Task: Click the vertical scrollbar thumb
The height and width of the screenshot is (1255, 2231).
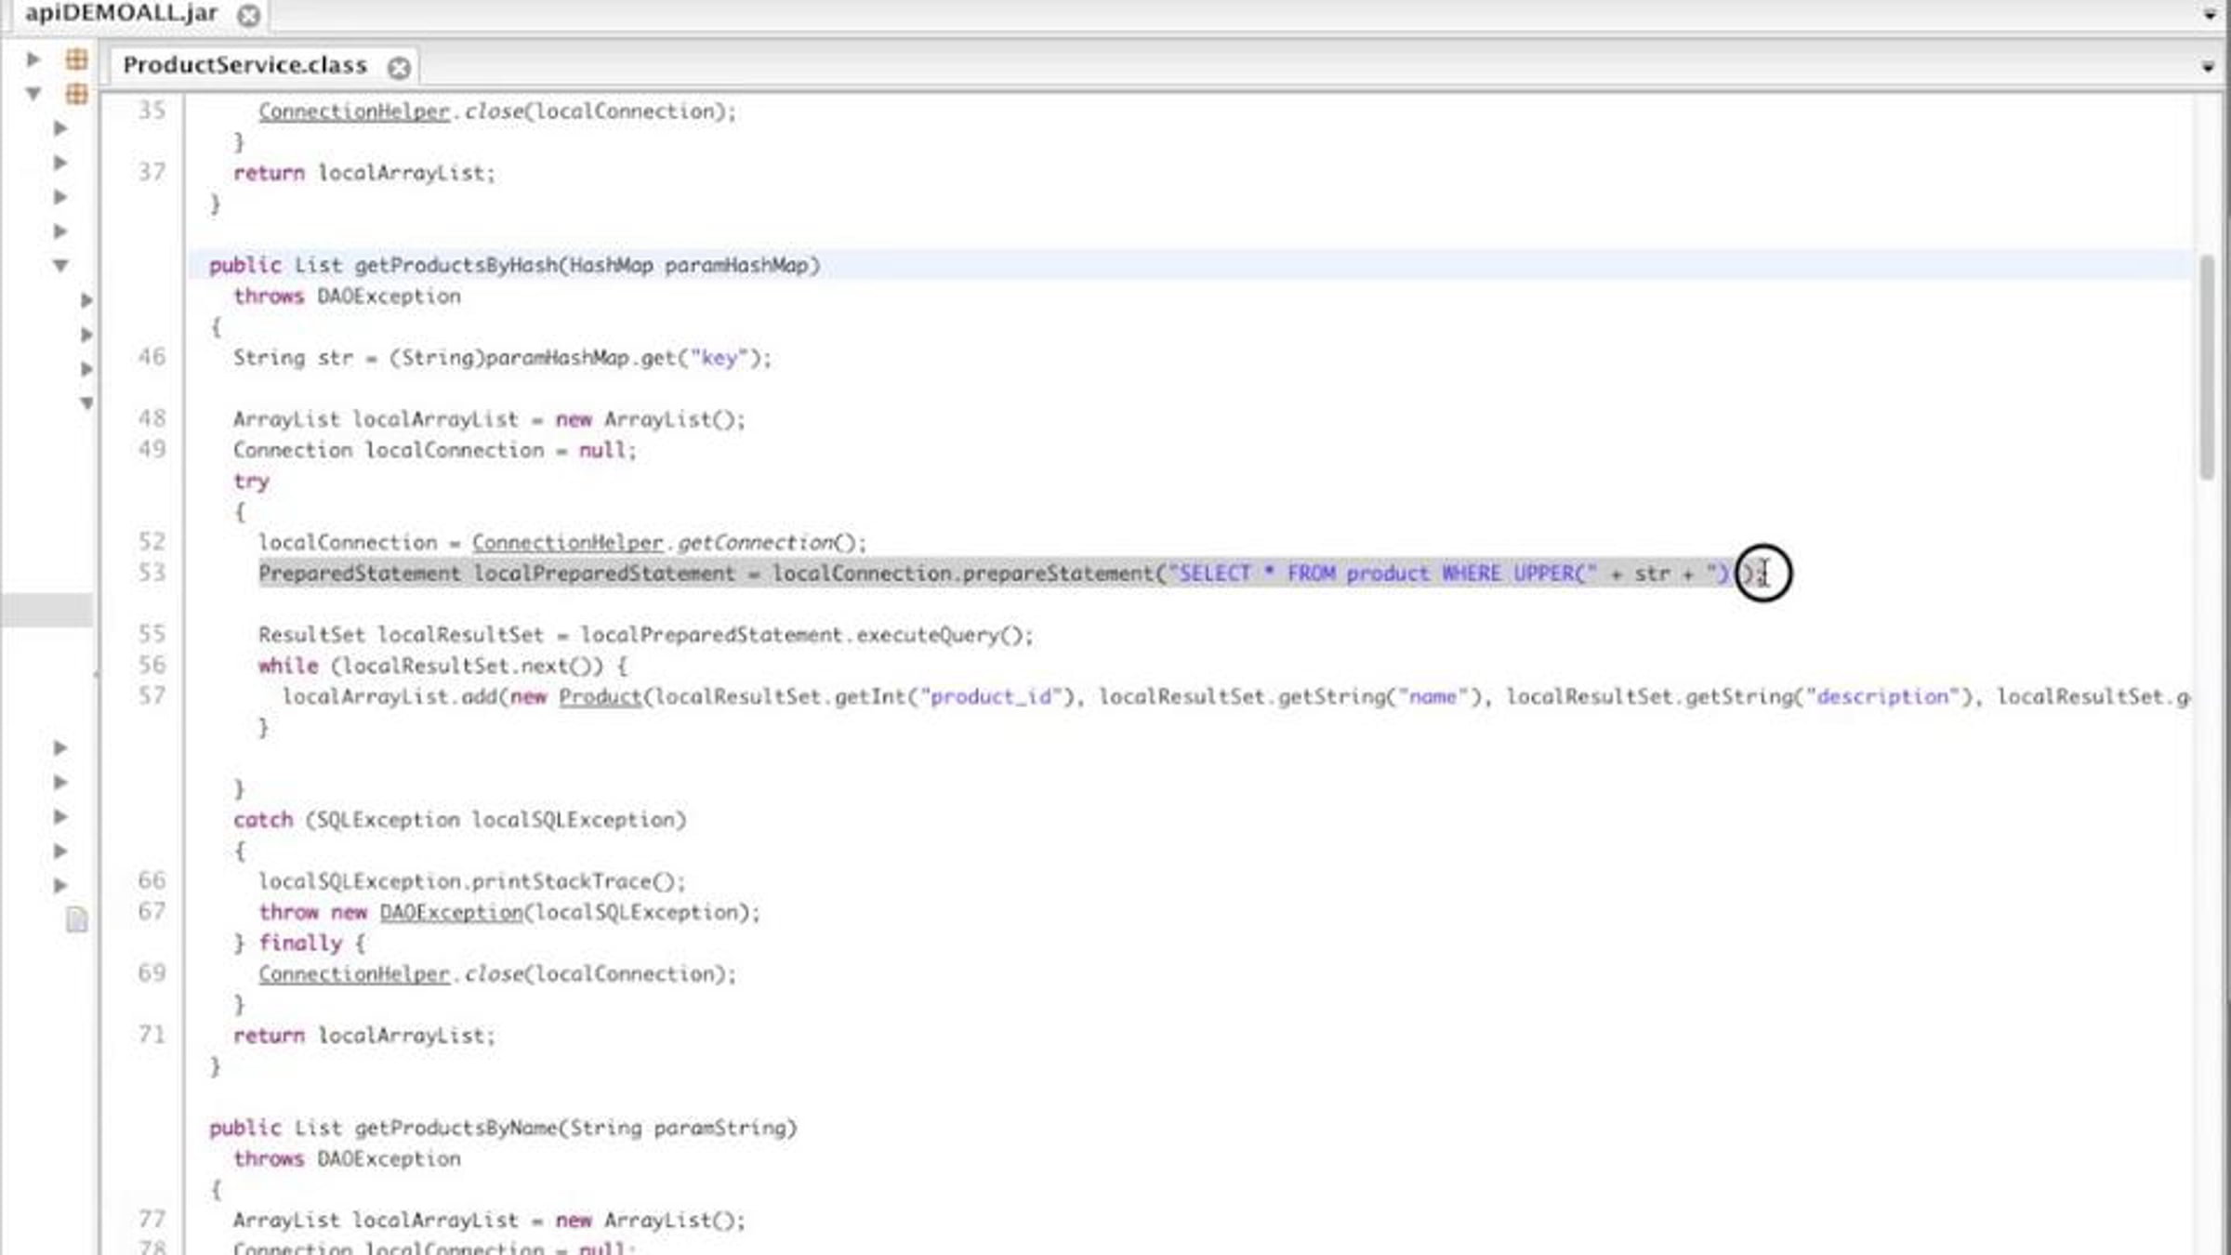Action: click(2208, 367)
